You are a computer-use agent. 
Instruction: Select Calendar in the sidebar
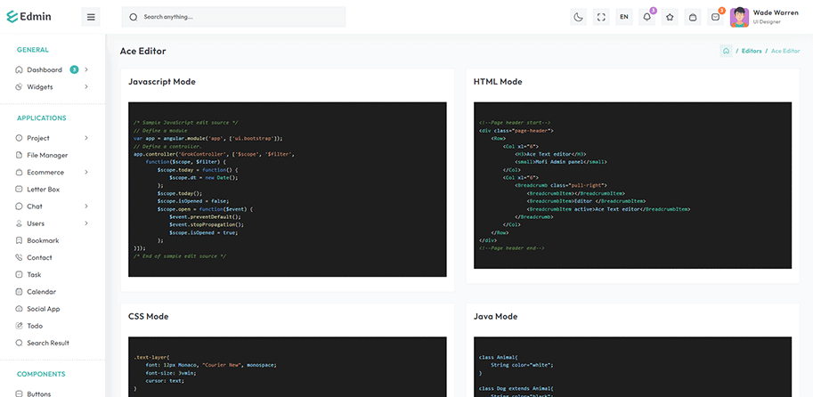(x=41, y=291)
